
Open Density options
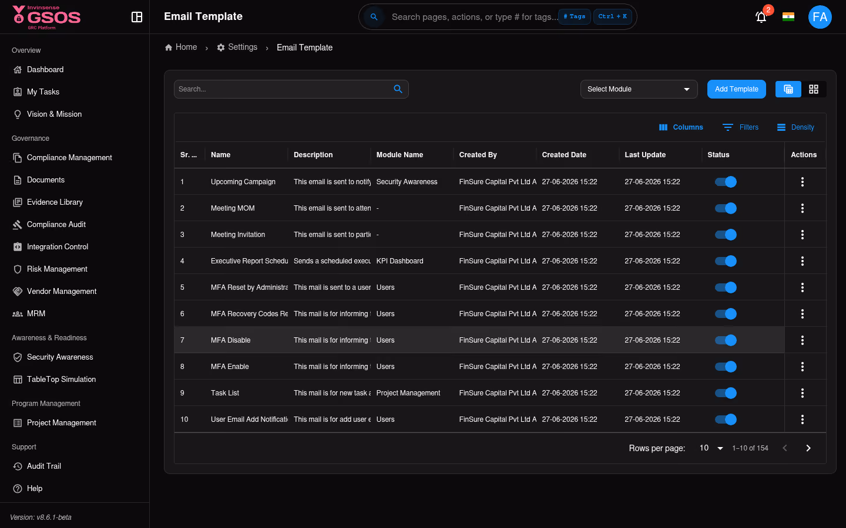point(795,127)
